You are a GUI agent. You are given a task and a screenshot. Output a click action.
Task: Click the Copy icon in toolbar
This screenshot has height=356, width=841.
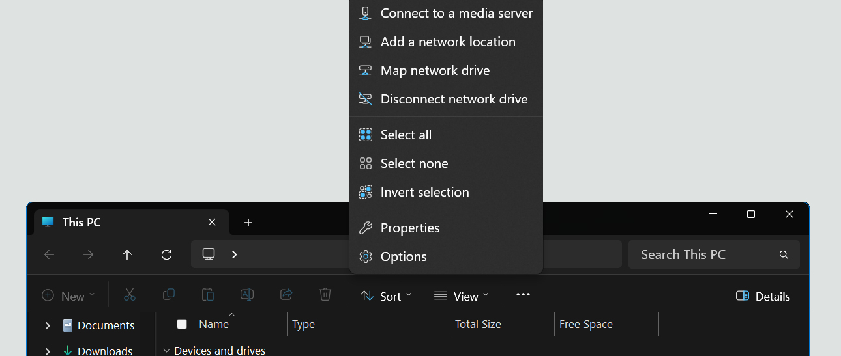[x=169, y=295]
